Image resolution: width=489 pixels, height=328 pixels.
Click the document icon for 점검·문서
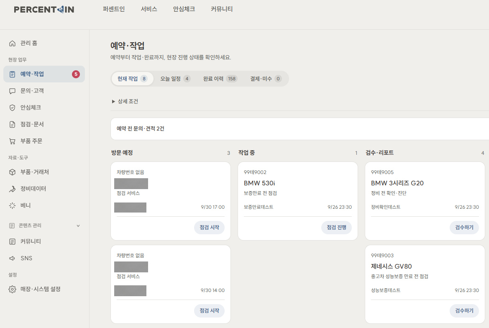[x=12, y=124]
